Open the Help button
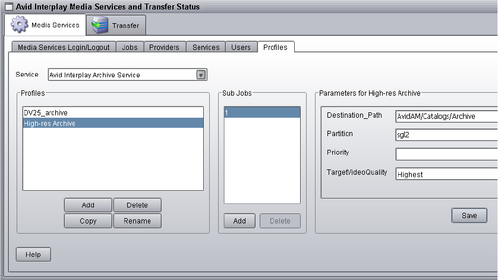The width and height of the screenshot is (498, 280). pyautogui.click(x=33, y=254)
